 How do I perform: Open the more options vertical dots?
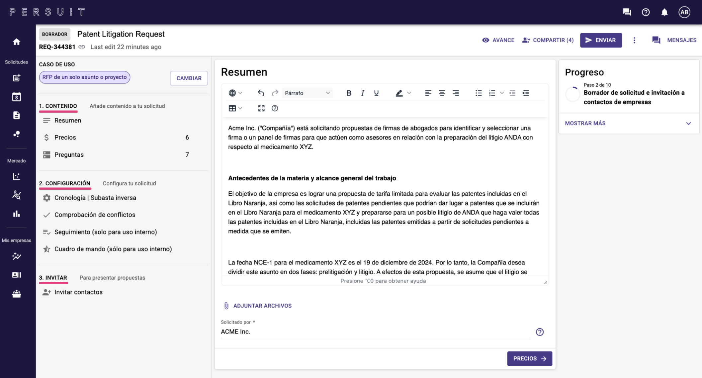click(634, 40)
